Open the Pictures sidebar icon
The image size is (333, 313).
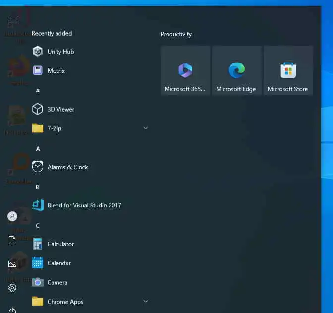pyautogui.click(x=12, y=264)
